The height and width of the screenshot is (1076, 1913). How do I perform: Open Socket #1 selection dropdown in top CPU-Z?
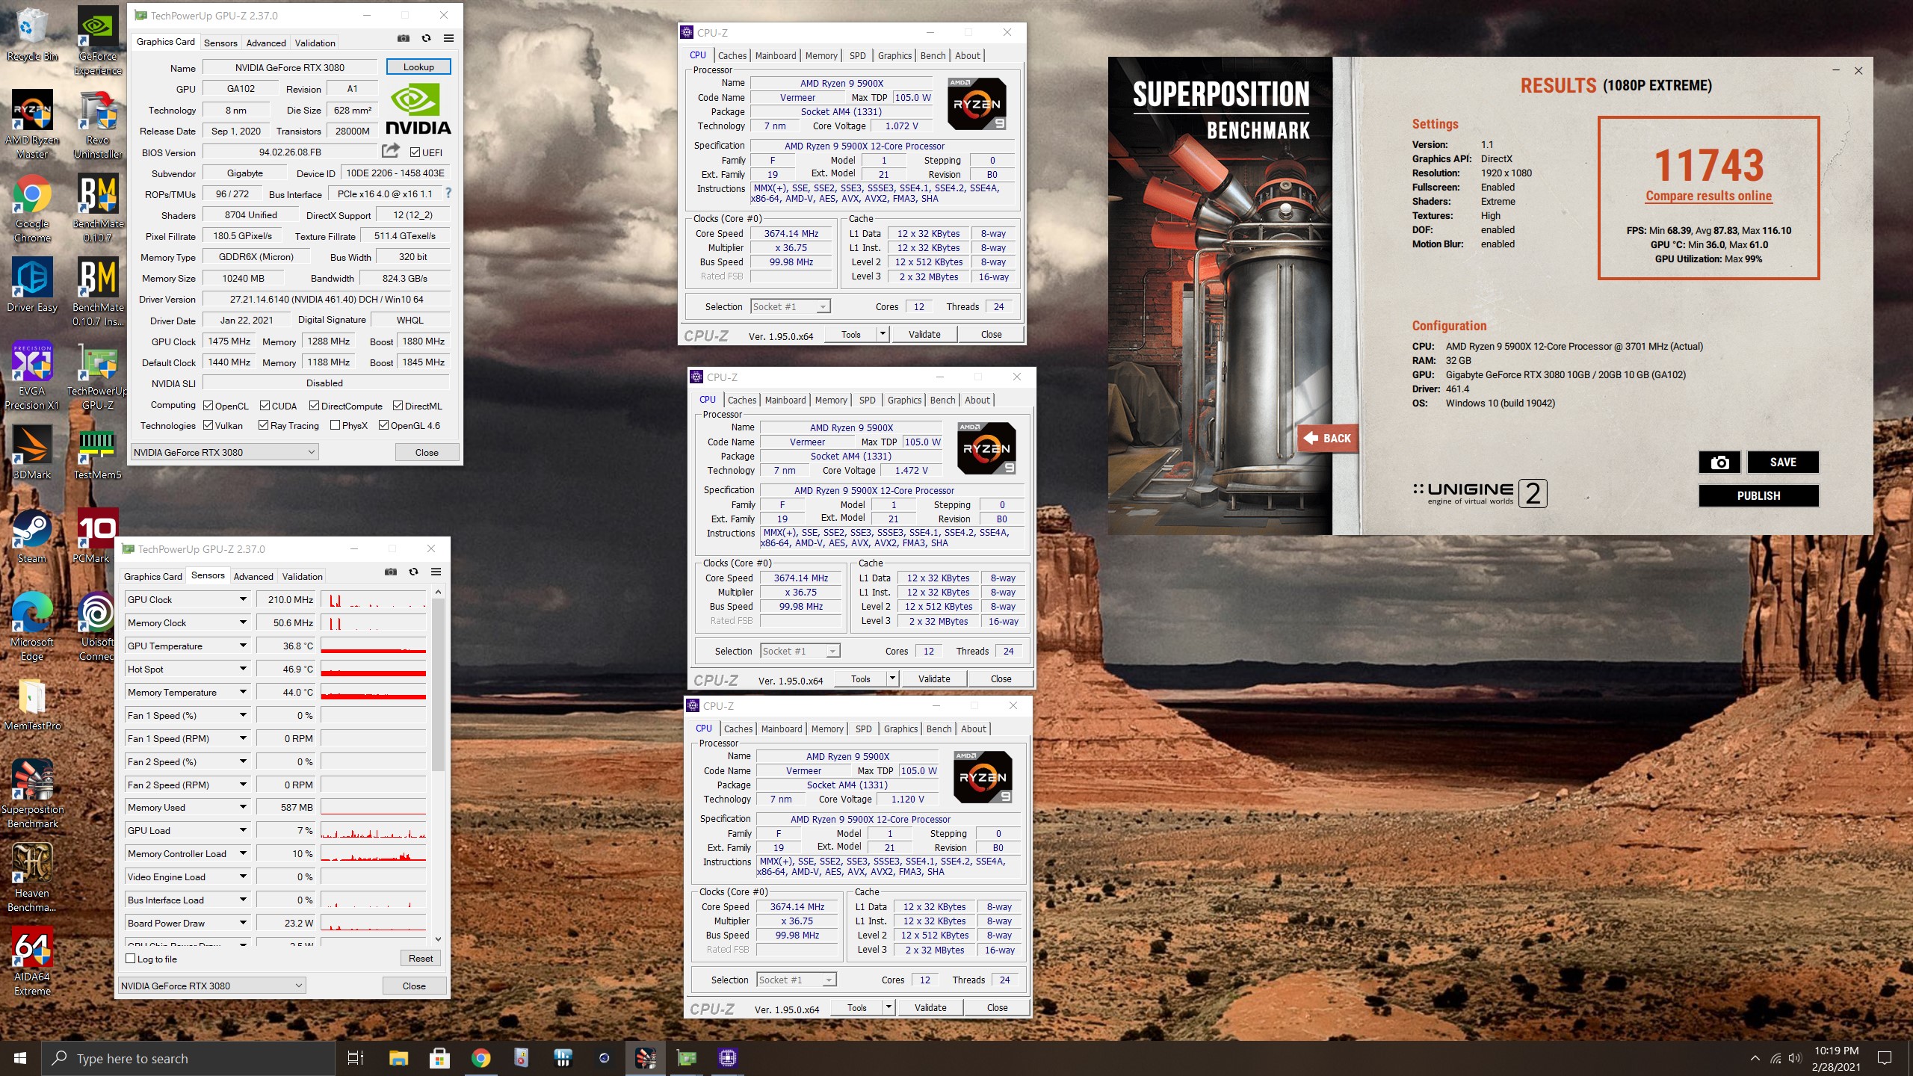[x=790, y=306]
